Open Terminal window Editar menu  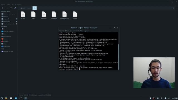(67, 31)
